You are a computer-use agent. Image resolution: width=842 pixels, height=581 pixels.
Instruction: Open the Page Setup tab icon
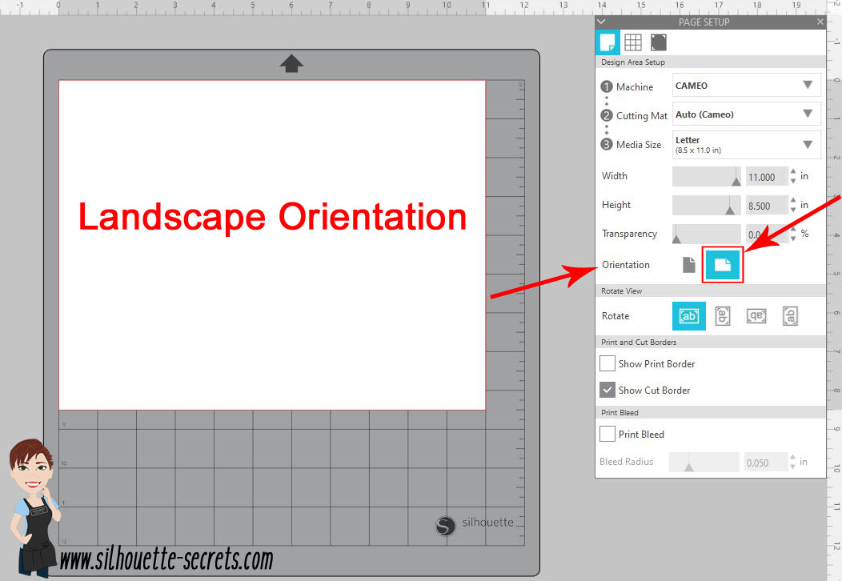[607, 42]
